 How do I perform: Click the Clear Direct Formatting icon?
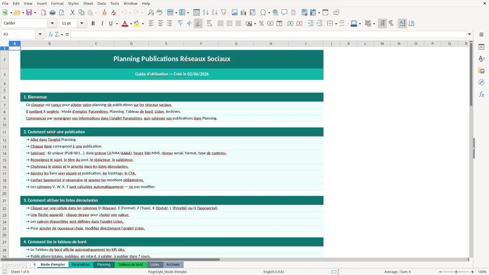(x=113, y=13)
